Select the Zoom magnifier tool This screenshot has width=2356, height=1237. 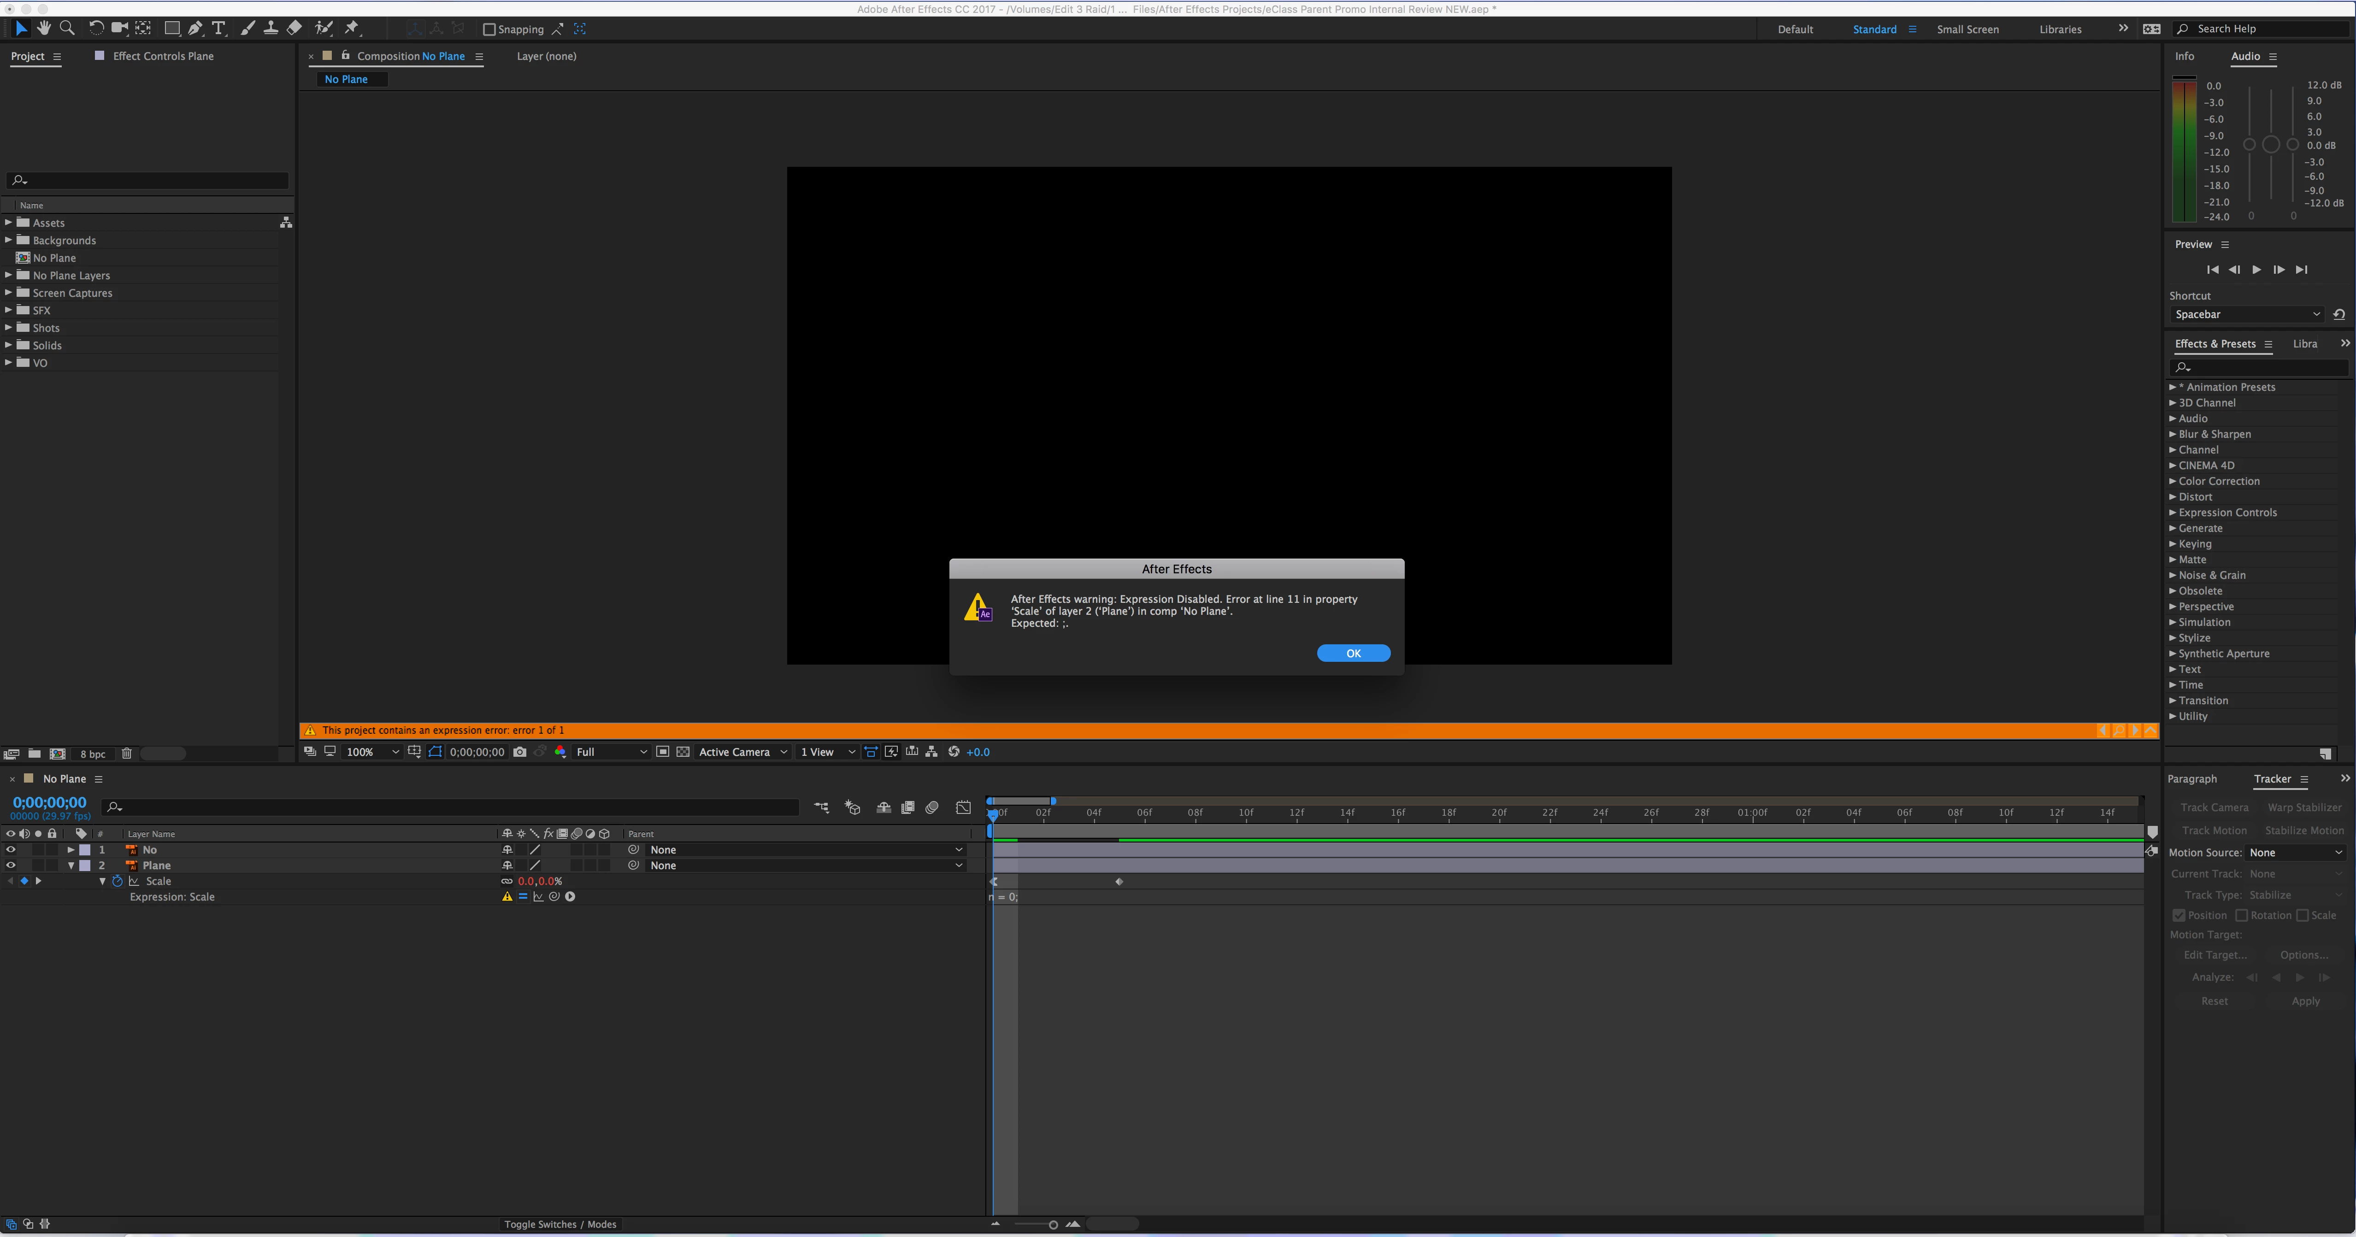tap(67, 28)
